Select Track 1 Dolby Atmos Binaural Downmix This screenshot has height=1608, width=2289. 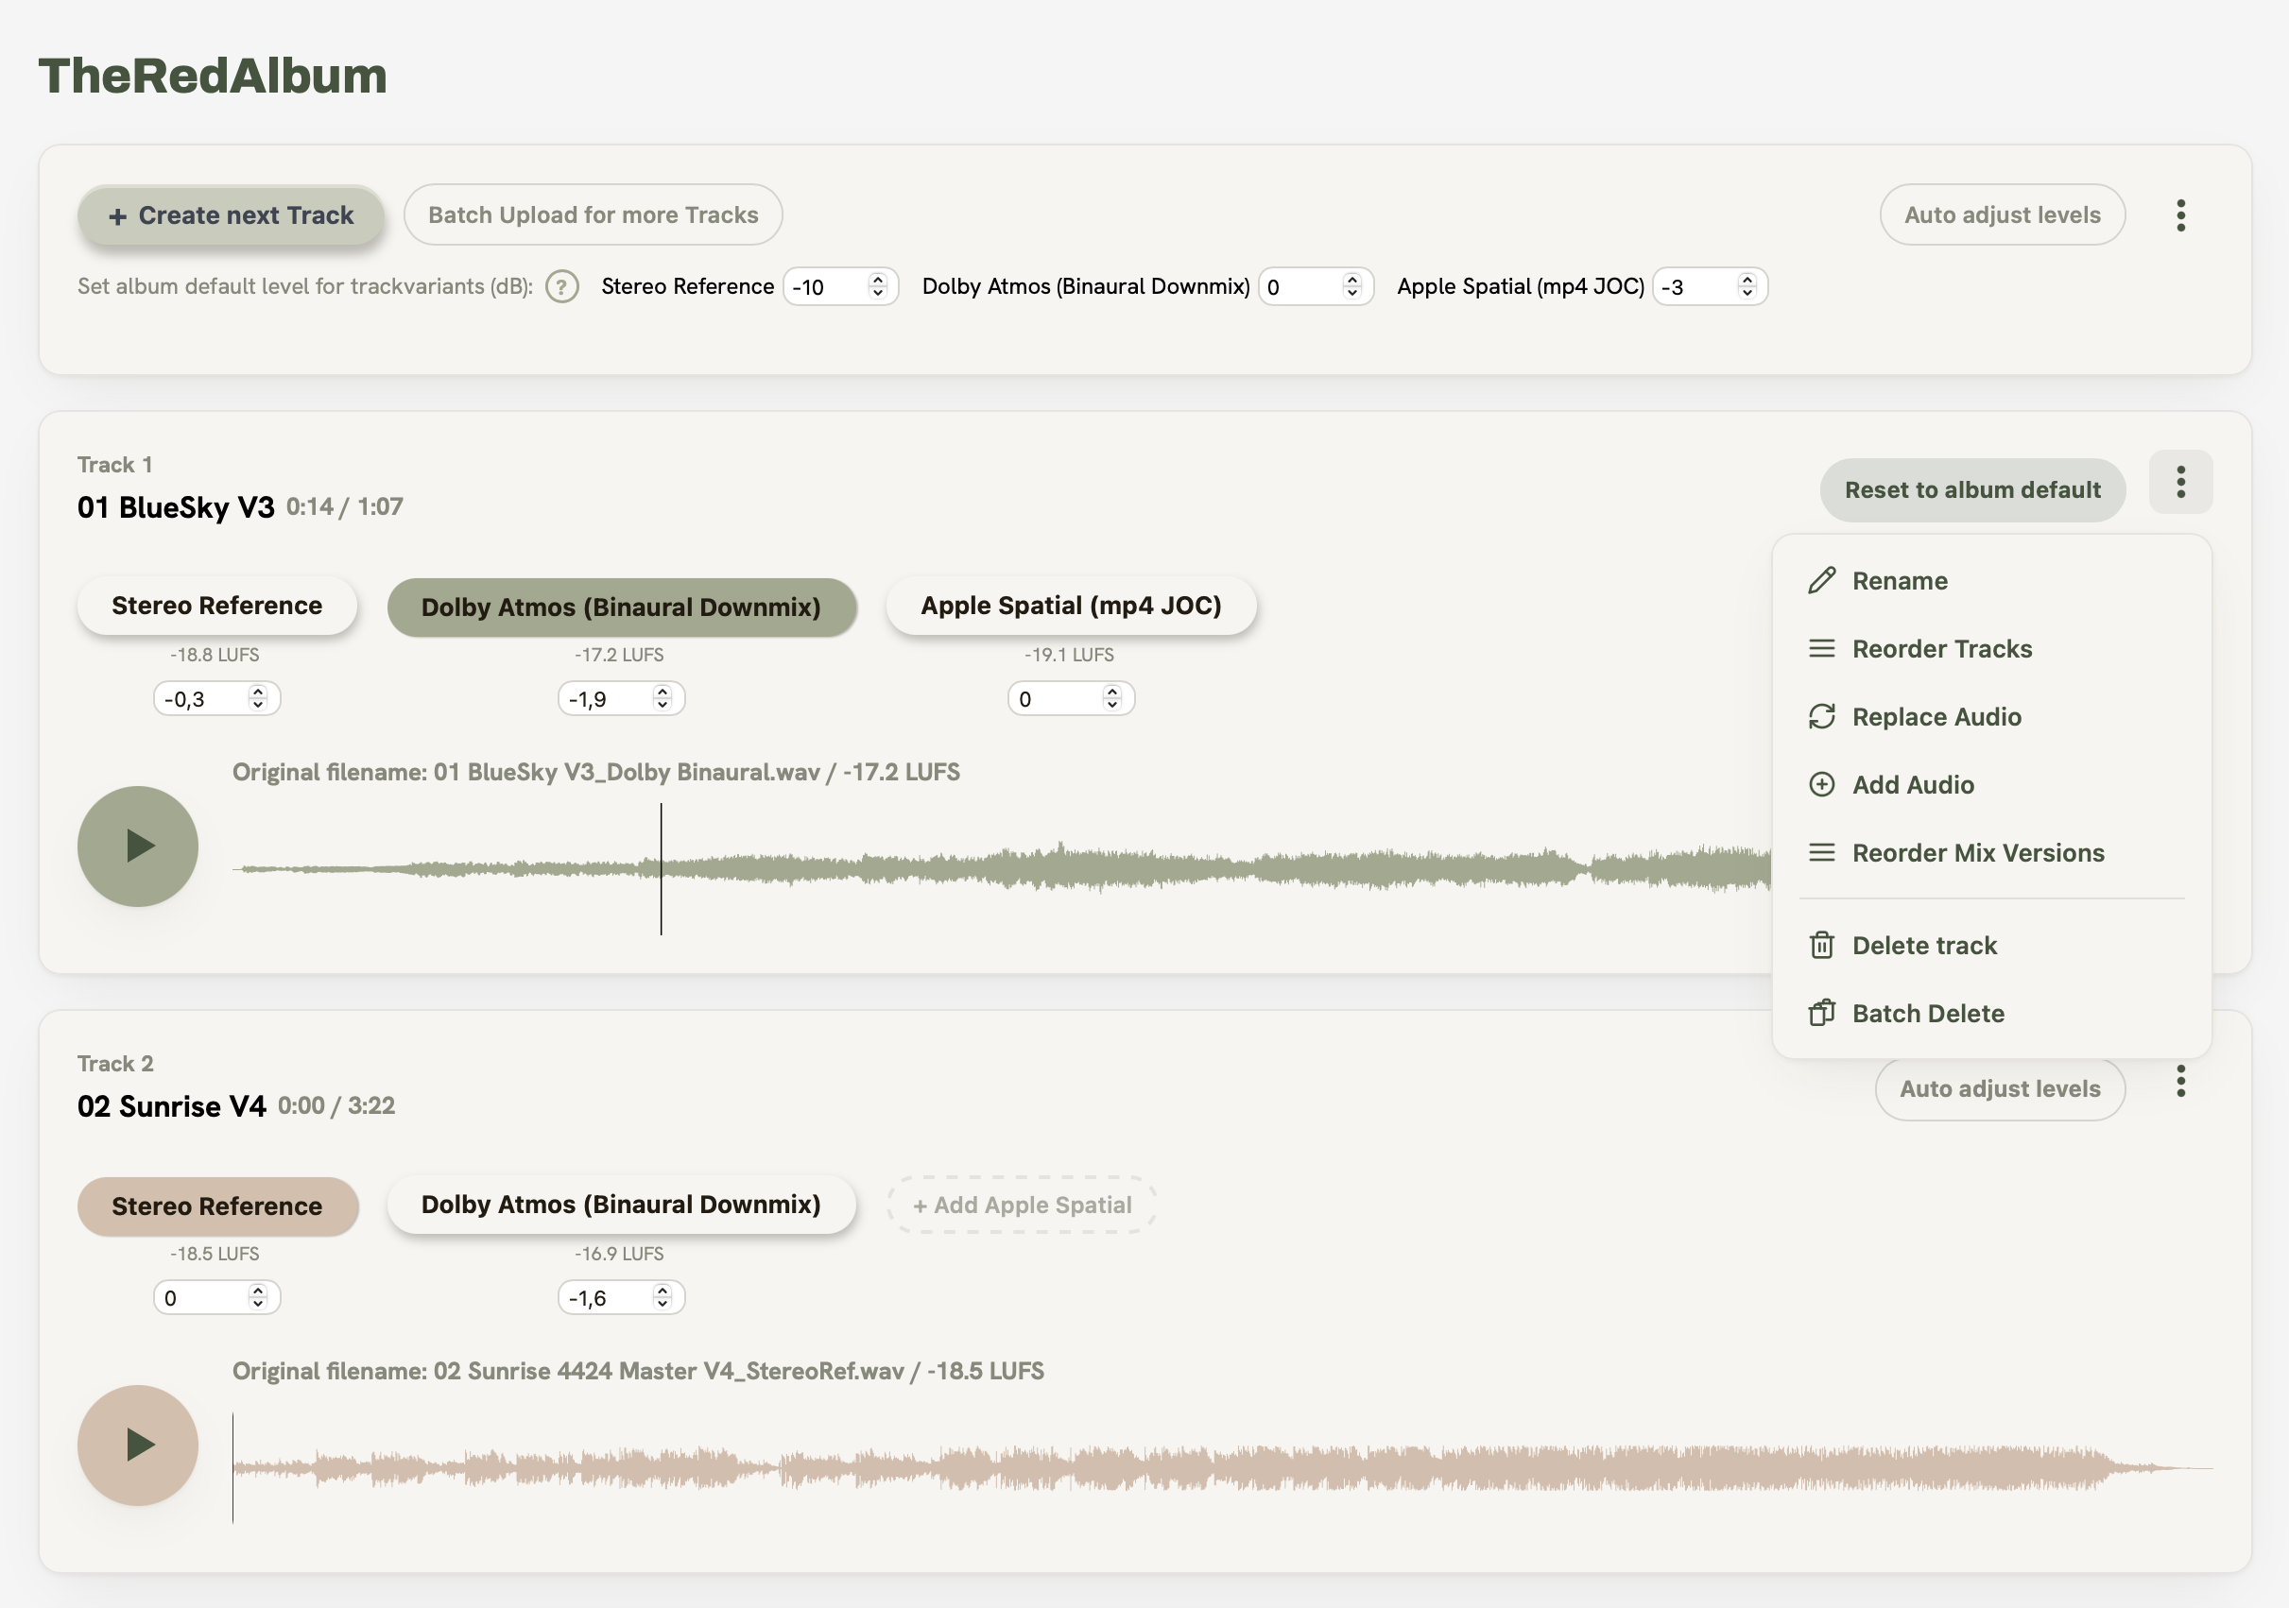[x=621, y=607]
